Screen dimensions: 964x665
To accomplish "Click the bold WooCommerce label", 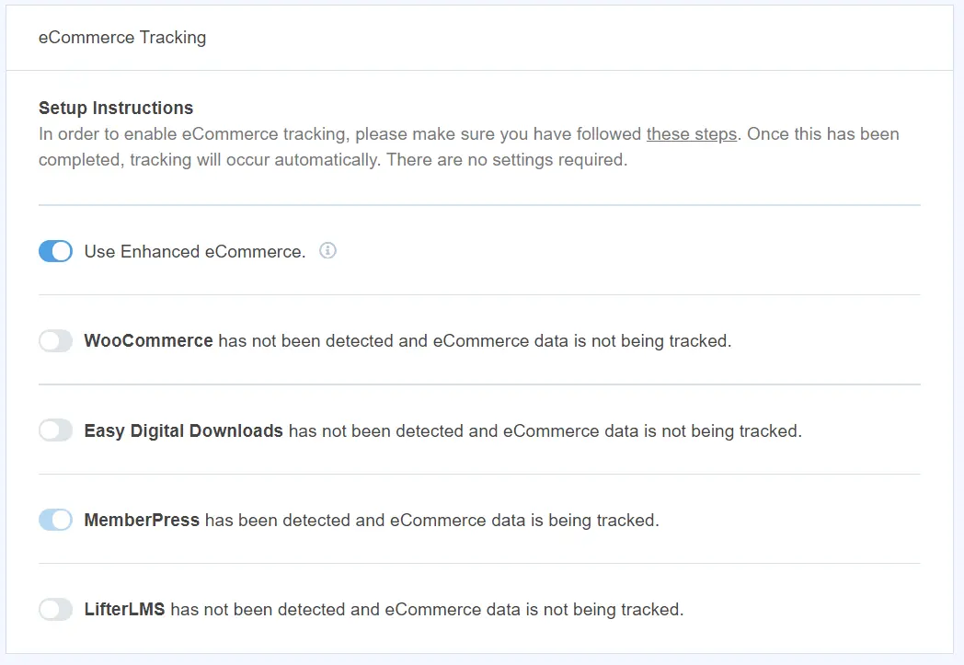I will click(148, 340).
